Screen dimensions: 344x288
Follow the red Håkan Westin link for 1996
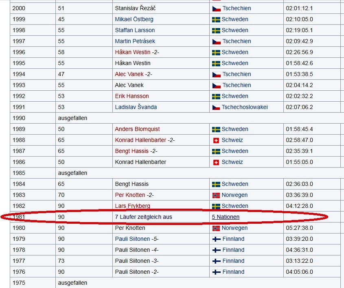click(x=132, y=52)
